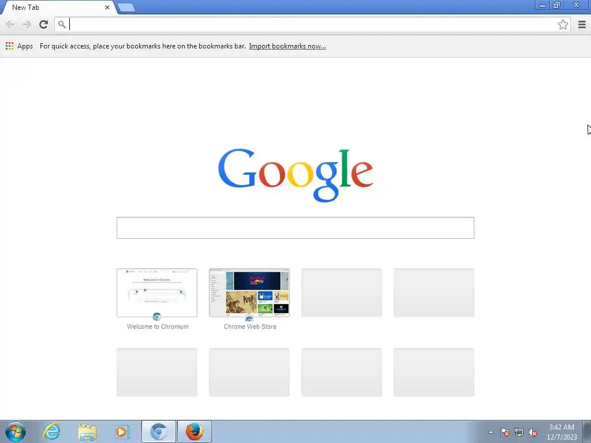Open the Chrome Web Store thumbnail

tap(249, 292)
